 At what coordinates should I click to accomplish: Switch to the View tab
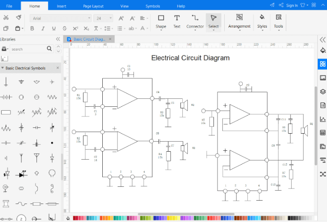[125, 6]
